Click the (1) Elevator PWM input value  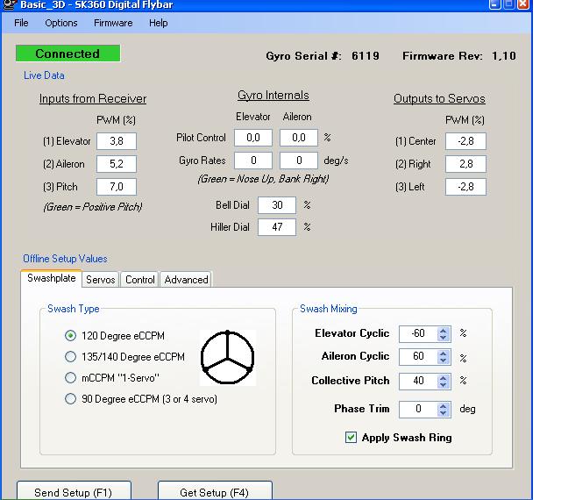pos(117,141)
